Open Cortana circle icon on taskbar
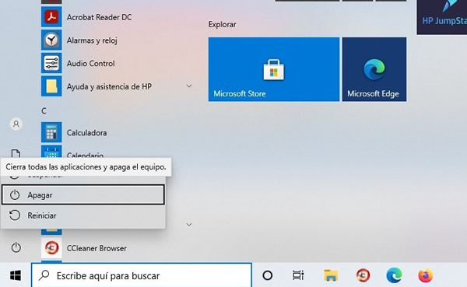The height and width of the screenshot is (287, 467). click(x=268, y=275)
